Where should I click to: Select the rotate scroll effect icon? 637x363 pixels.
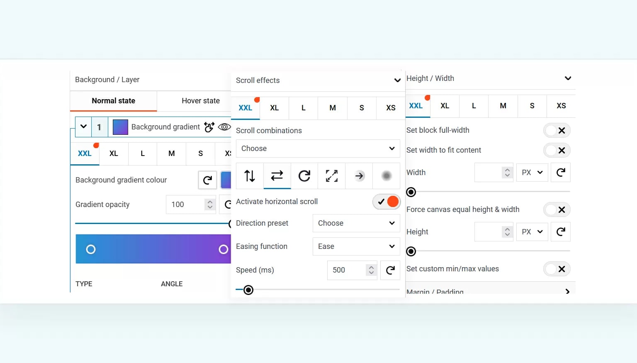pyautogui.click(x=304, y=176)
